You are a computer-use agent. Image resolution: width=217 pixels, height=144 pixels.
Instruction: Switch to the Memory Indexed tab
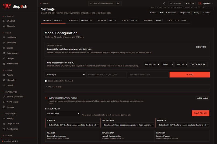pyautogui.click(x=107, y=20)
